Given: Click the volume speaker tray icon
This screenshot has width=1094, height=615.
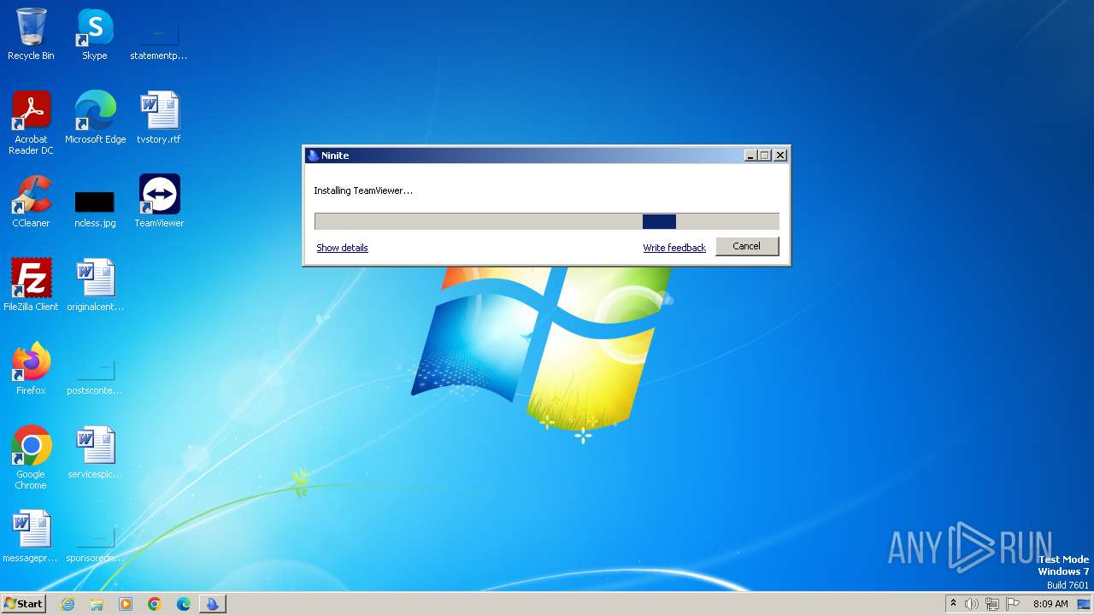Looking at the screenshot, I should [x=972, y=604].
